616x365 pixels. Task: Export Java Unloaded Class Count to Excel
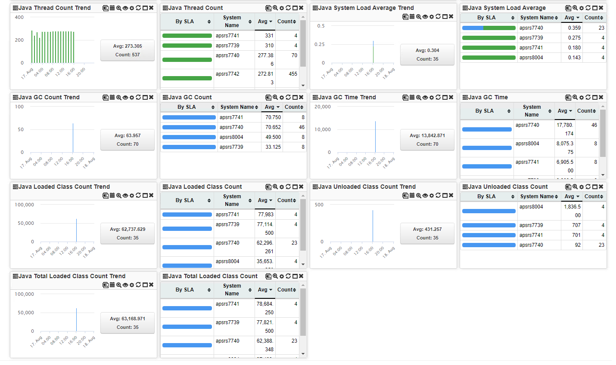click(x=568, y=187)
